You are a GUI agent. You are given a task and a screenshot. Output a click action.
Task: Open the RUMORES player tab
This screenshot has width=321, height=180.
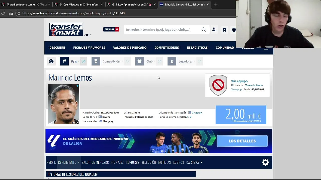click(132, 162)
